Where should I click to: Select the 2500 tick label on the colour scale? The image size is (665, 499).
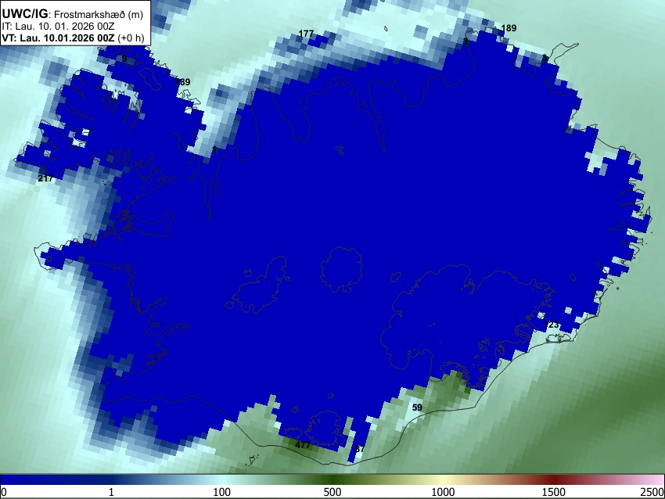[652, 492]
